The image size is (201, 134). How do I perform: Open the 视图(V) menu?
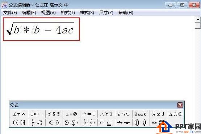[x=48, y=13]
